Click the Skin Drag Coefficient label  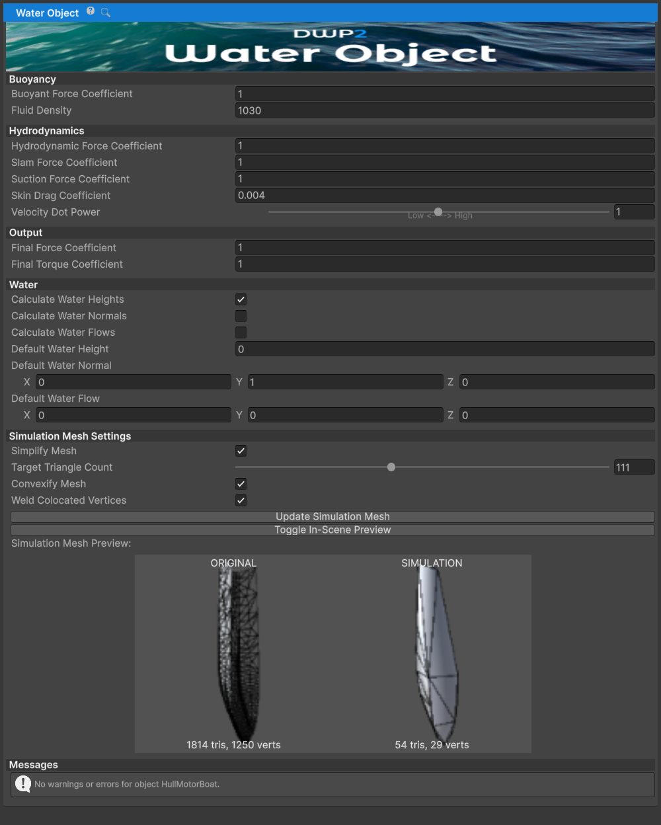[61, 196]
